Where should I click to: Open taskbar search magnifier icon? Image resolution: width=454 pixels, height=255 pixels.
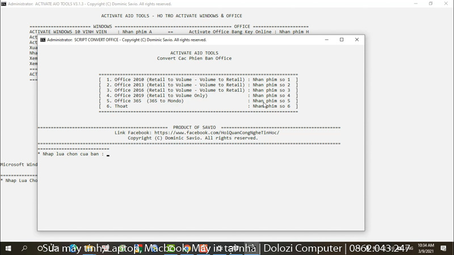24,248
